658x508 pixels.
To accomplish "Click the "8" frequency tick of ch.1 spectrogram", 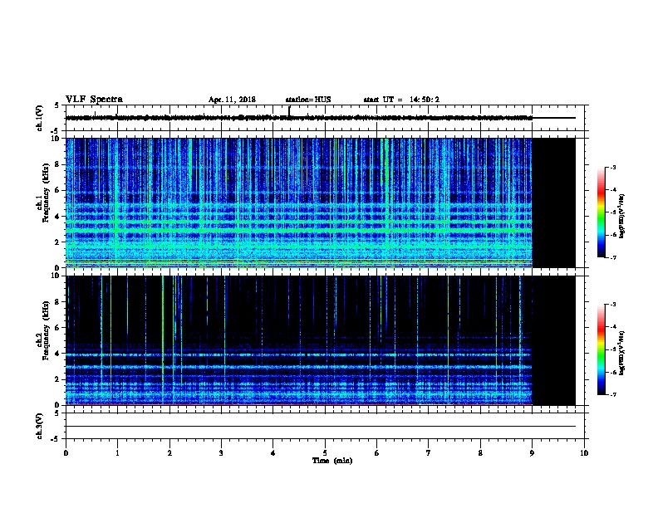I will tap(57, 164).
